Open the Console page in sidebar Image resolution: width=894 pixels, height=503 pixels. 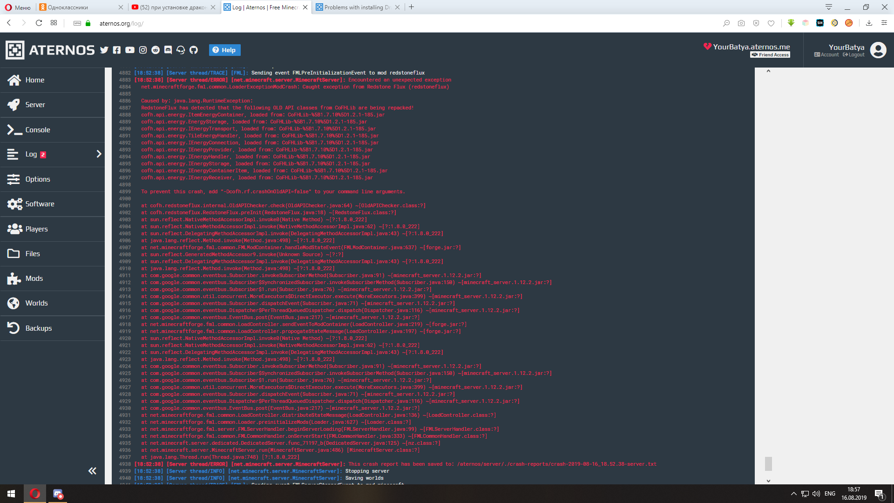click(52, 129)
